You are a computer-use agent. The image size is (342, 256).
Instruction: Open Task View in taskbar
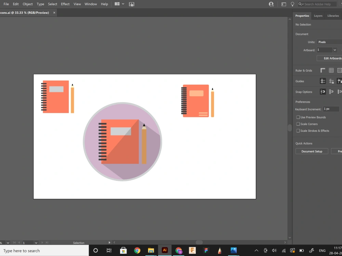[x=109, y=251]
